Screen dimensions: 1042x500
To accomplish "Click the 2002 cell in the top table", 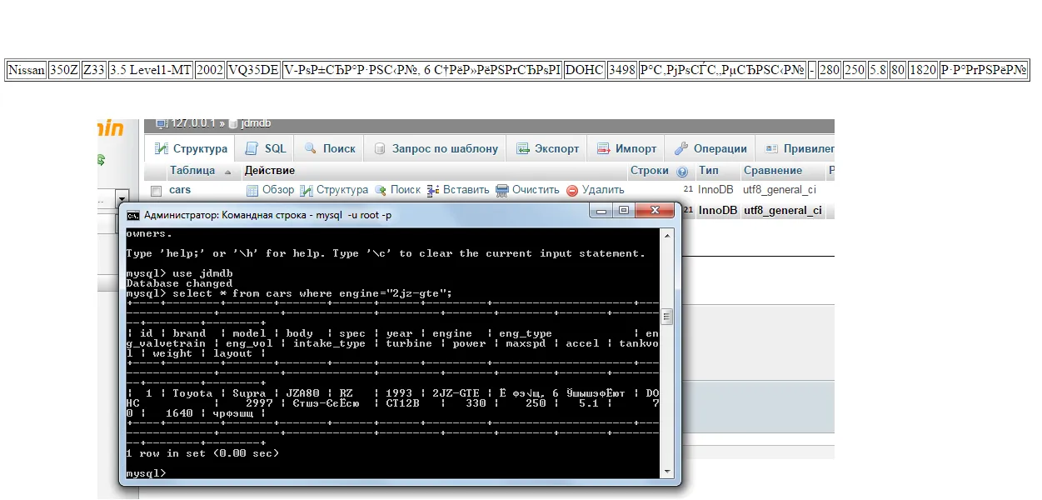I will [210, 70].
